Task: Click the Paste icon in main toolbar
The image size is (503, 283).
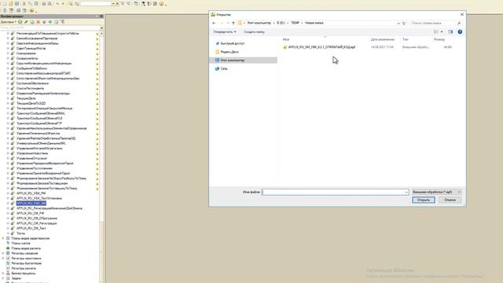Action: 36,3
